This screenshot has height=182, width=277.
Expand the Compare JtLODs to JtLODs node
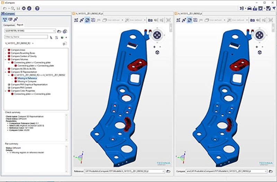tap(6, 69)
